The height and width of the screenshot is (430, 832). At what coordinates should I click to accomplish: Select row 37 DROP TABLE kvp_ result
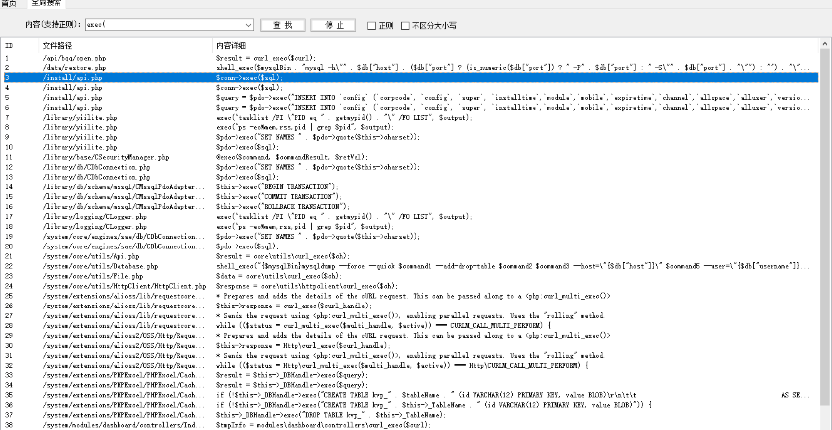411,415
